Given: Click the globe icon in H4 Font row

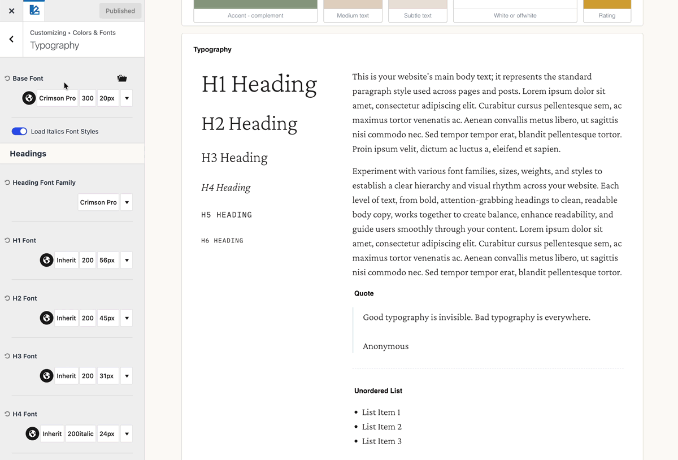Looking at the screenshot, I should tap(32, 434).
